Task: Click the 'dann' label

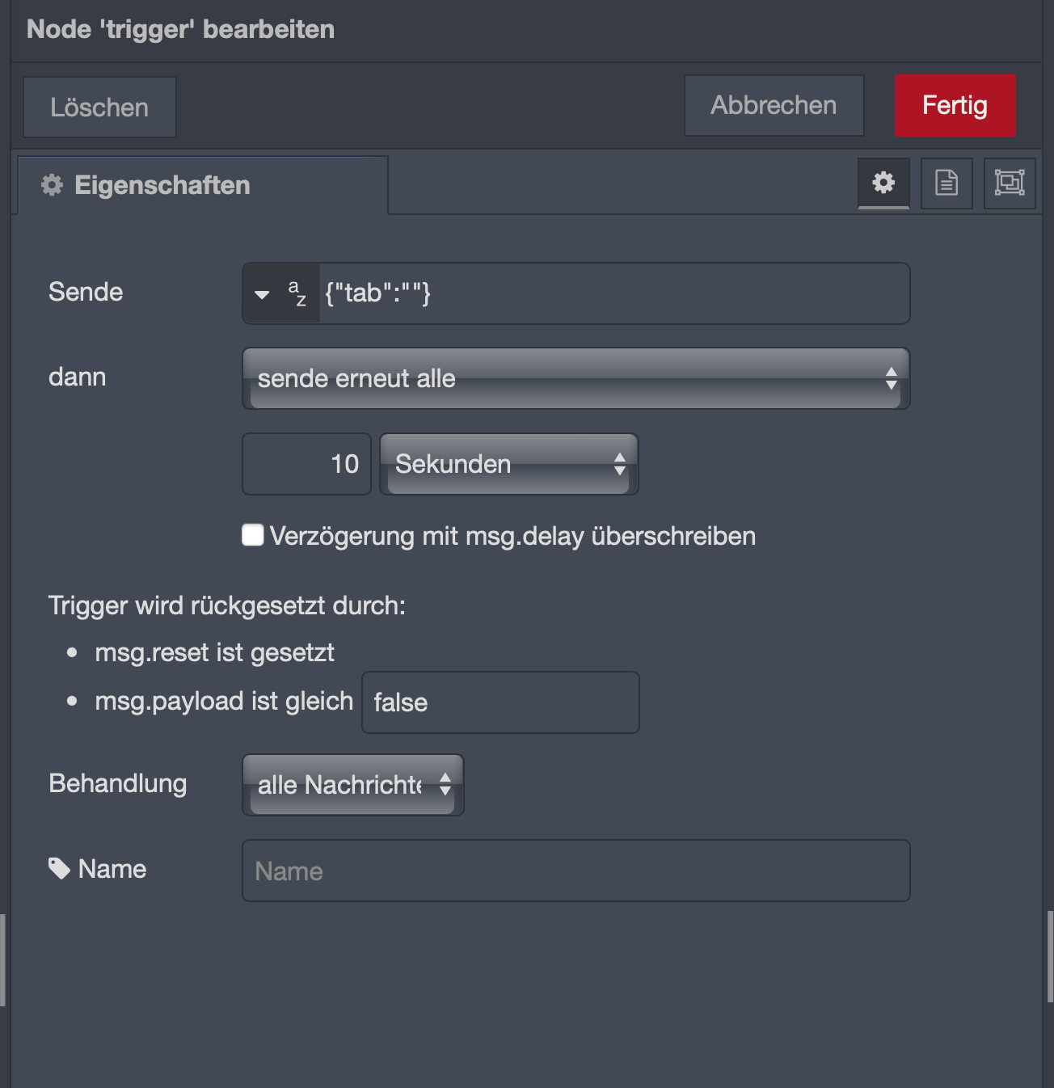Action: coord(78,377)
